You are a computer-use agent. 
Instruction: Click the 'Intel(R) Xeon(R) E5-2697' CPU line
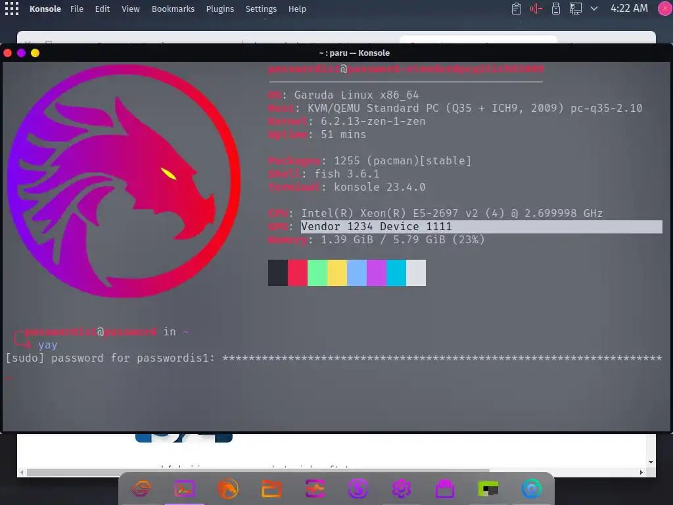pos(452,214)
